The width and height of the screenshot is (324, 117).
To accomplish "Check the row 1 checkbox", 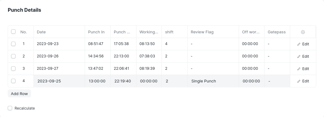I will click(x=13, y=44).
